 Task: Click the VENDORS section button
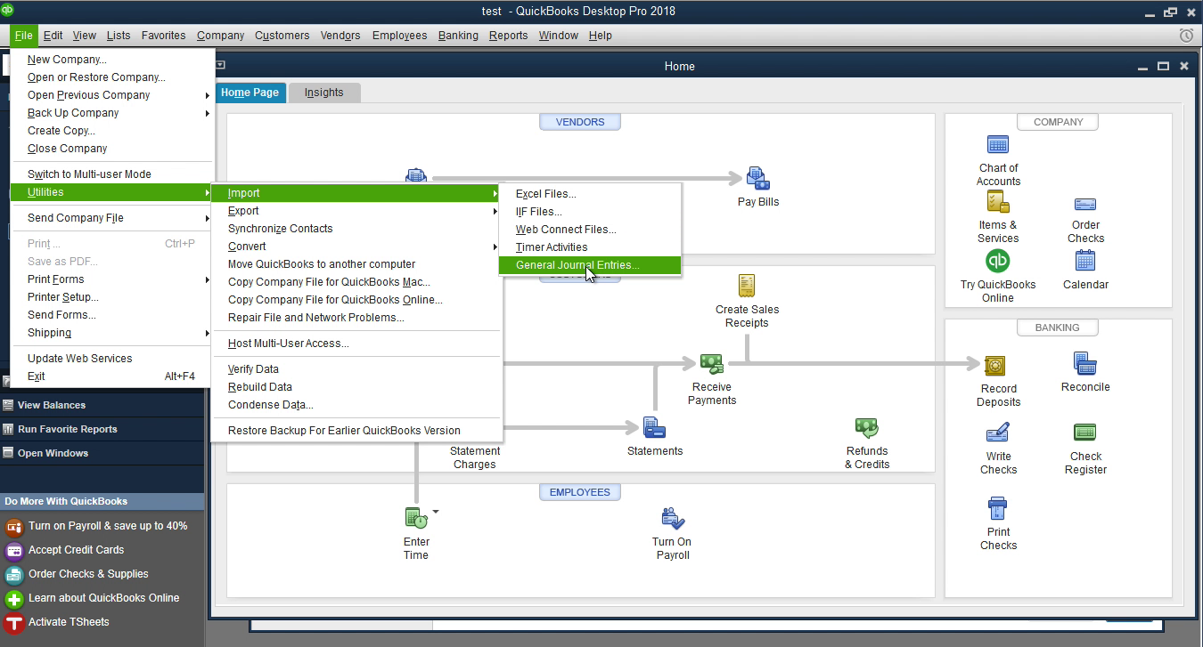580,122
